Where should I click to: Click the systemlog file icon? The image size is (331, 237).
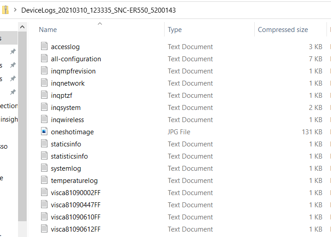point(44,168)
